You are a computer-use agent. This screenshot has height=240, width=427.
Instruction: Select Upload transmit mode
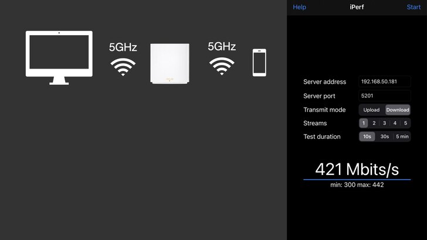tap(371, 110)
